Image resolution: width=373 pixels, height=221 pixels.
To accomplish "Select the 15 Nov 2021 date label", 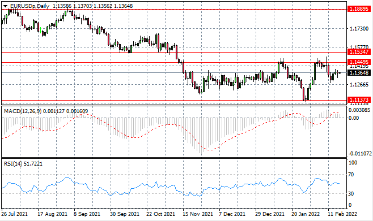I will point(197,214).
